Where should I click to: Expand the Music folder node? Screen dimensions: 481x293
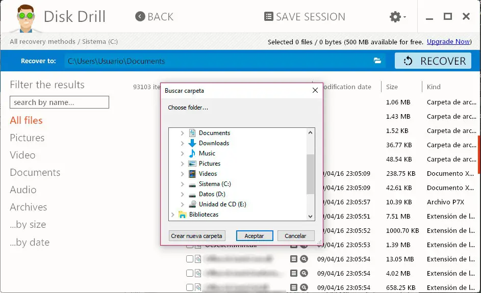182,153
